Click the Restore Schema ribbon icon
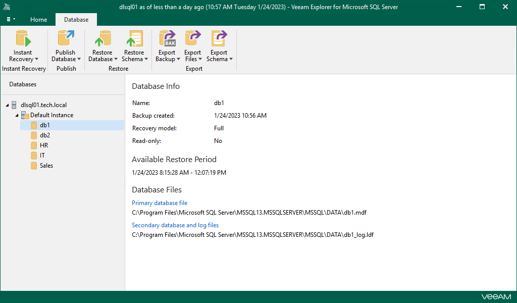Image resolution: width=517 pixels, height=303 pixels. [x=134, y=38]
